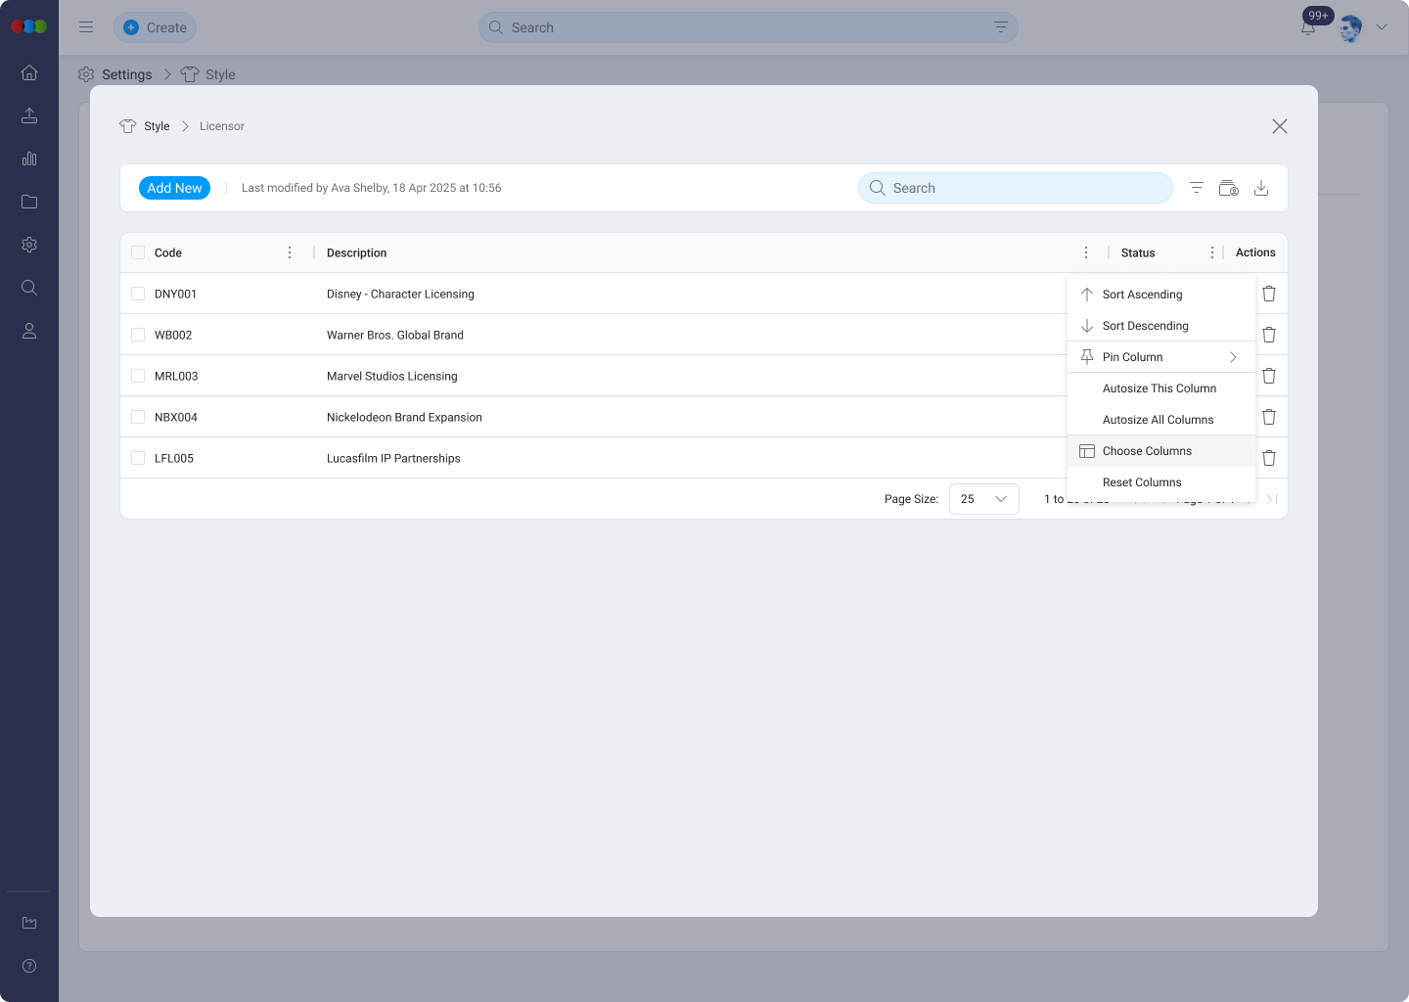Click the Style breadcrumb link in the dialog
This screenshot has height=1002, width=1409.
pyautogui.click(x=157, y=126)
